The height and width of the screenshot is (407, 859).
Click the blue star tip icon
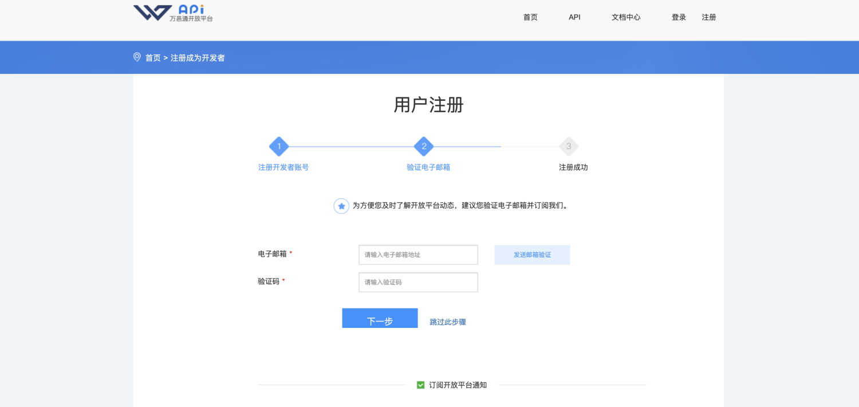[341, 206]
